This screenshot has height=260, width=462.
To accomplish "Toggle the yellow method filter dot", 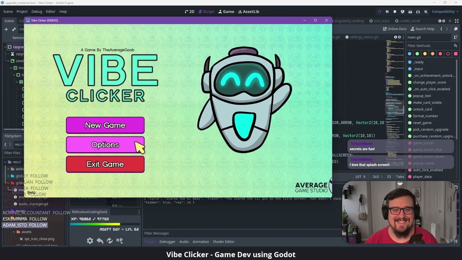I will pos(425,54).
